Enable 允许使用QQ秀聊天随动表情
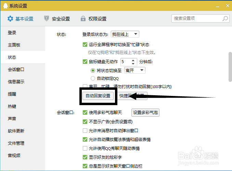The width and height of the screenshot is (232, 171). click(x=85, y=148)
